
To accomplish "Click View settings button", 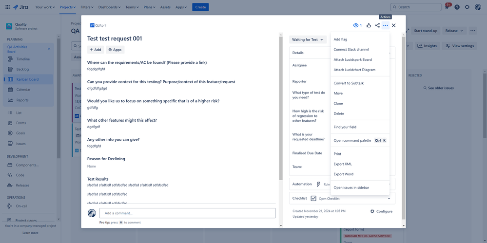I will [459, 46].
